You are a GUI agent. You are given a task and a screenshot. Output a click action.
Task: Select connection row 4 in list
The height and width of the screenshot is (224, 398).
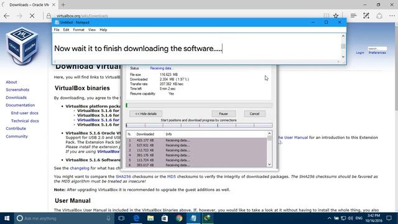click(197, 155)
